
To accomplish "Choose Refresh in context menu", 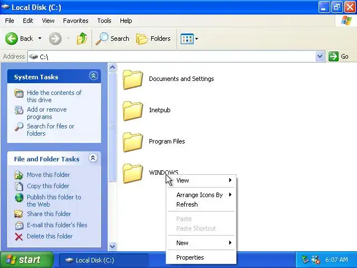I will point(201,204).
